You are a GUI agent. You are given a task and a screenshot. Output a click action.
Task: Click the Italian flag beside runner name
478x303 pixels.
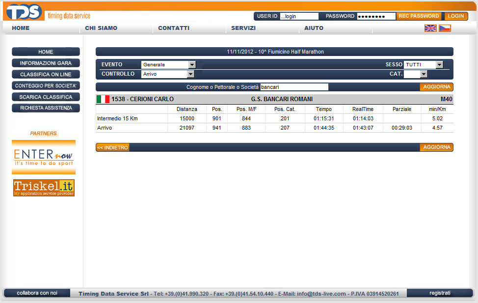(x=103, y=99)
